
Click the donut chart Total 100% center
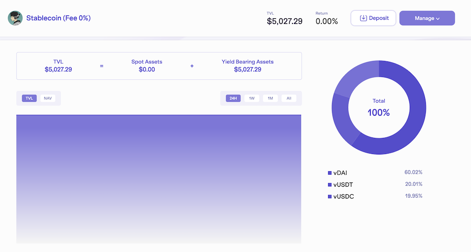[379, 108]
